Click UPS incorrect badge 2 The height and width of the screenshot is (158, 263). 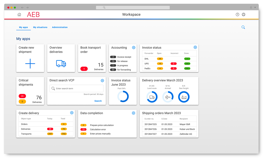(174, 64)
